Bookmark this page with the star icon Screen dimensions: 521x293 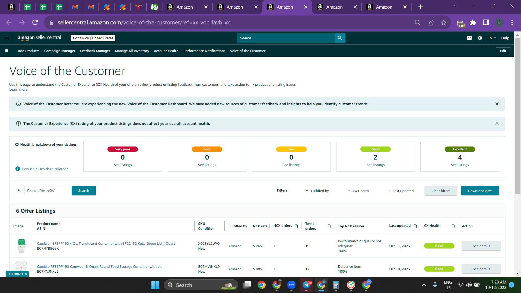point(444,23)
